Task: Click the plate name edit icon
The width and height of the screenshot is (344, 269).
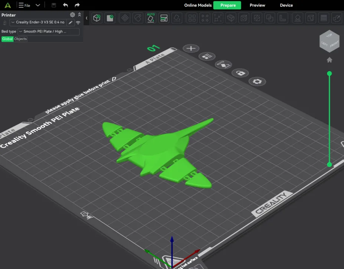Action: click(x=114, y=79)
